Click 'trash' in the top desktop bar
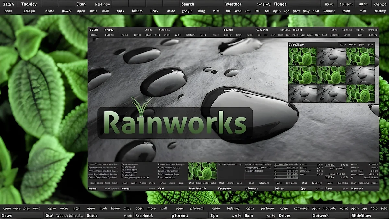The height and width of the screenshot is (219, 389). (x=346, y=11)
